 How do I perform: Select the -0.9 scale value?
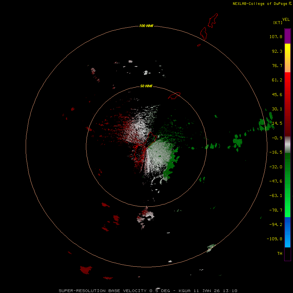coord(277,138)
